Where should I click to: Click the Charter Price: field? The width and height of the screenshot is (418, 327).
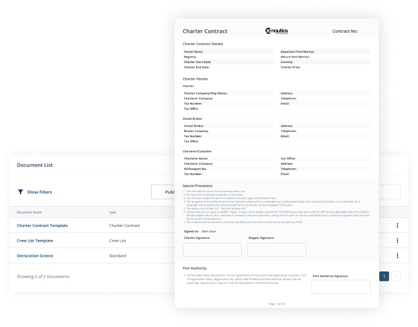coord(325,67)
